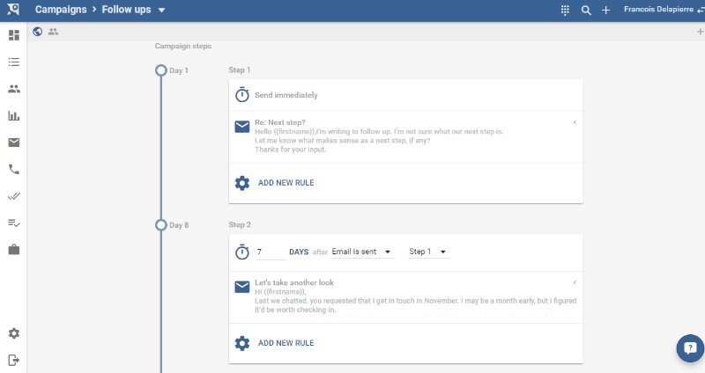Open the contacts people sidebar icon
Screen dimensions: 705x373
point(13,89)
